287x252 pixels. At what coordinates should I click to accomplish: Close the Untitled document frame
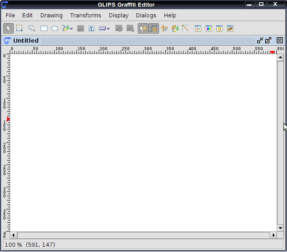click(x=280, y=40)
